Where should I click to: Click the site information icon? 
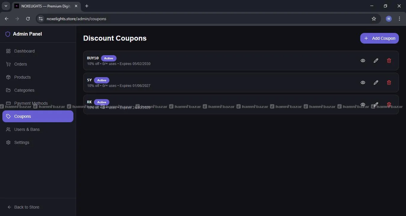[x=41, y=19]
